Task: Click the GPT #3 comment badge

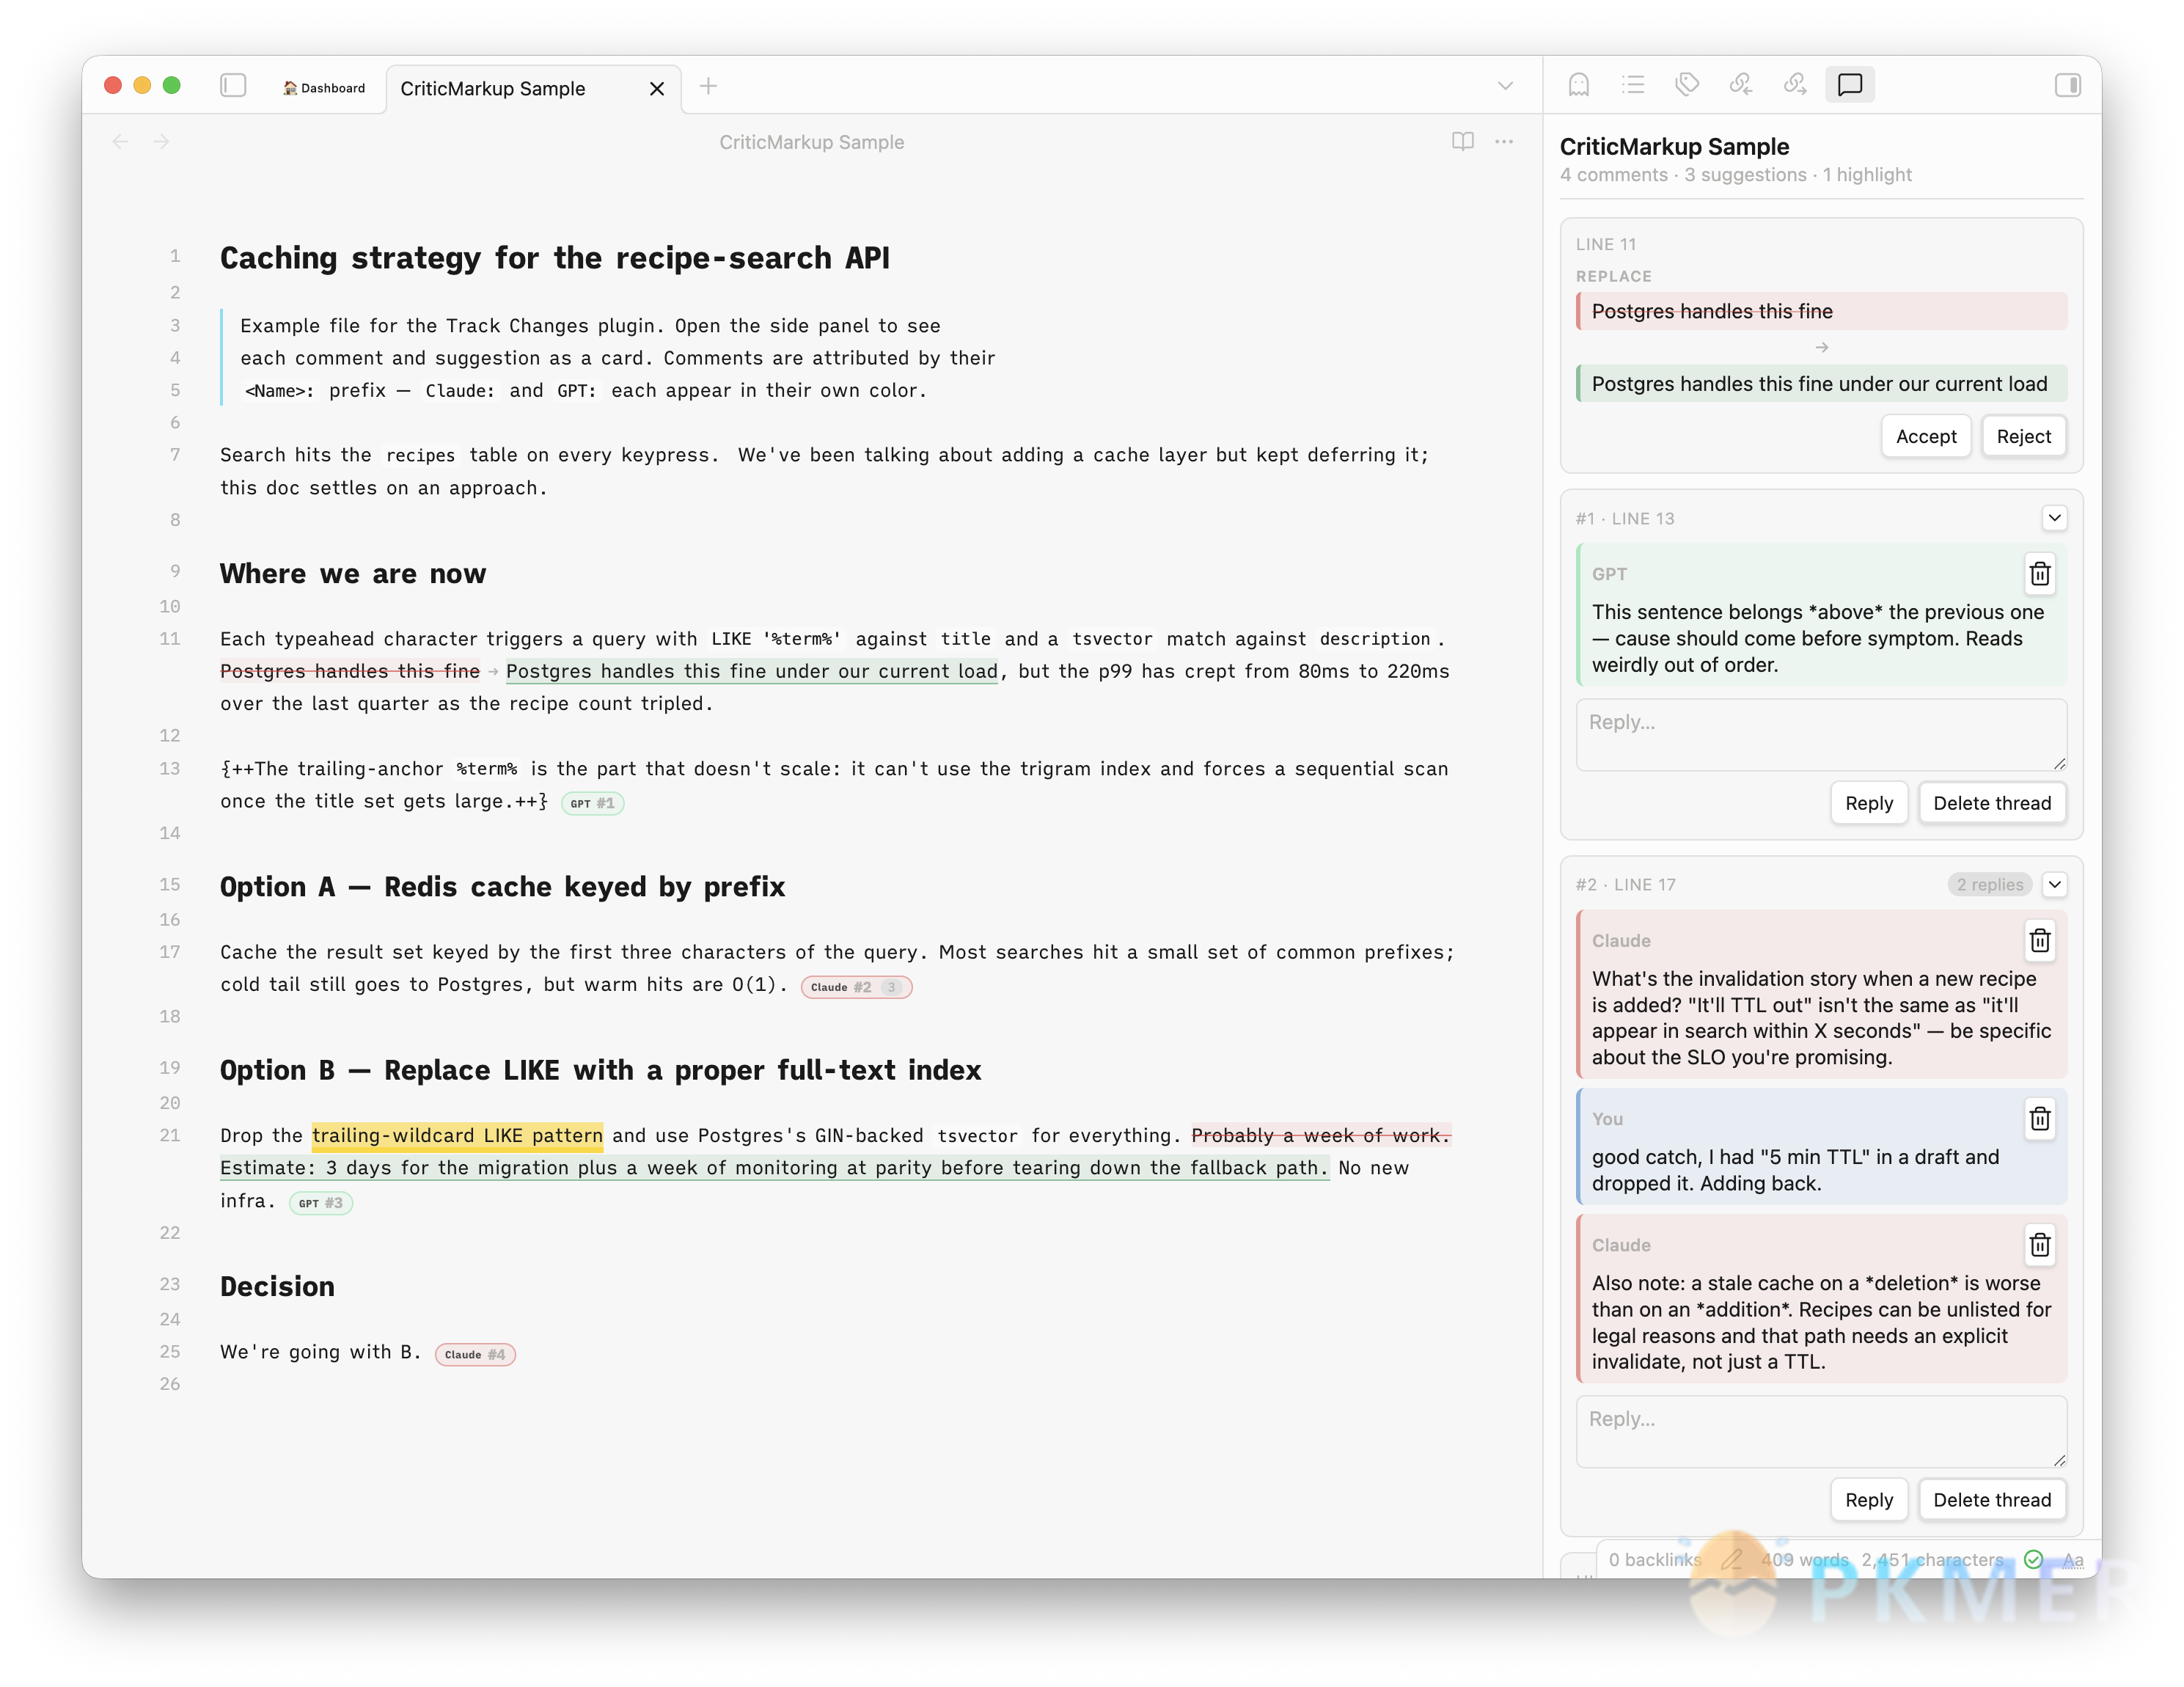Action: click(x=321, y=1203)
